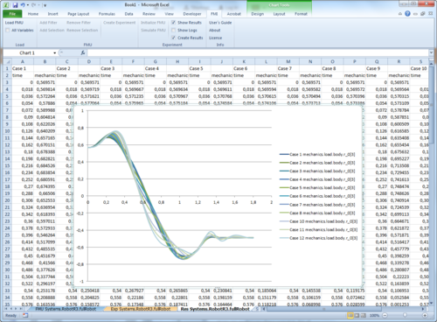Open the undo history dropdown arrow

pyautogui.click(x=28, y=5)
